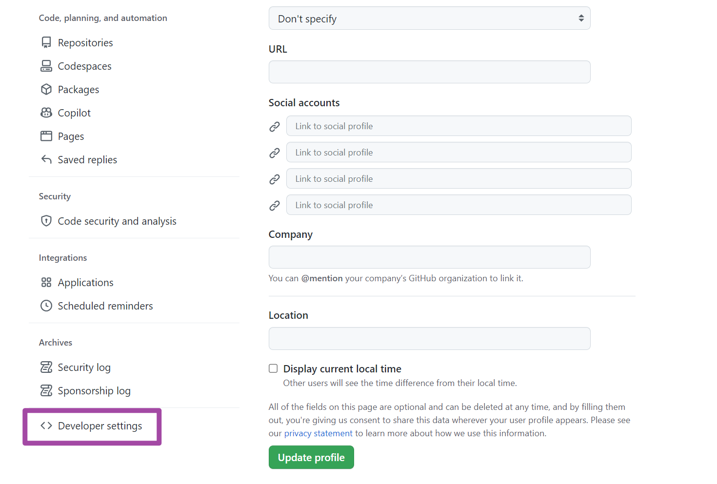Click the Pages browser icon
Viewport: 717px width, 484px height.
pos(46,136)
